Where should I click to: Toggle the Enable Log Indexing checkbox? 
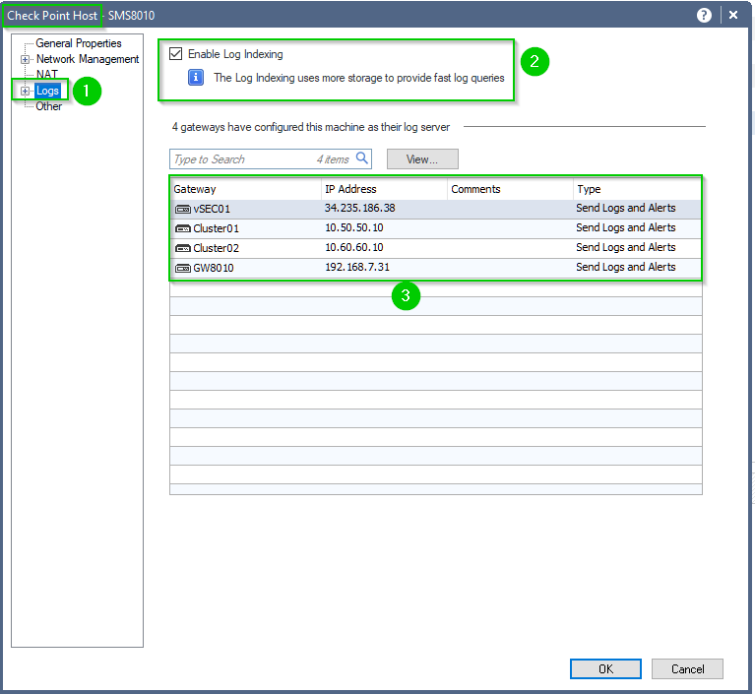[176, 54]
